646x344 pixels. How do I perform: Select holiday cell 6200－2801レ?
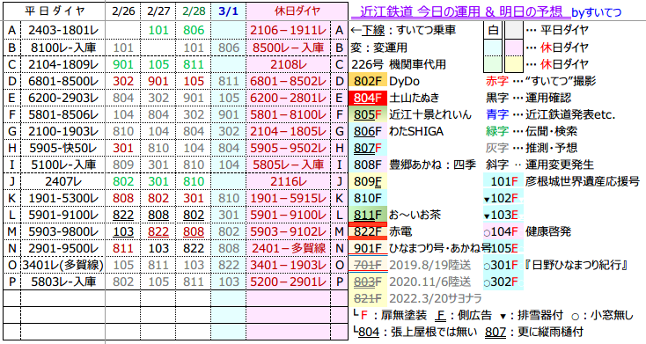click(x=289, y=98)
